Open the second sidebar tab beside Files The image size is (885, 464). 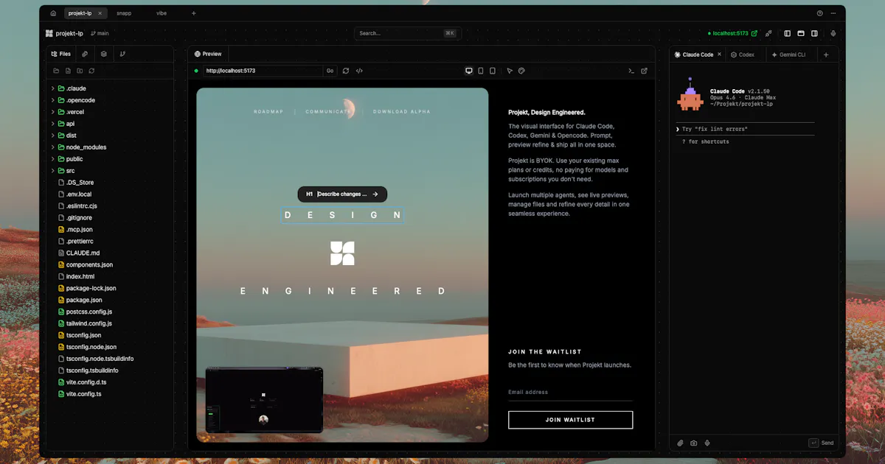[85, 54]
